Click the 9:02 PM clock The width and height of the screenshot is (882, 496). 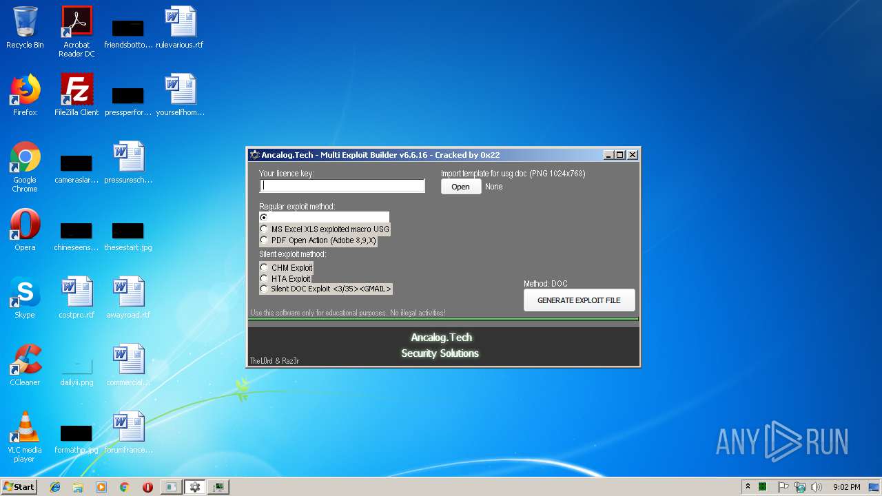tap(846, 487)
